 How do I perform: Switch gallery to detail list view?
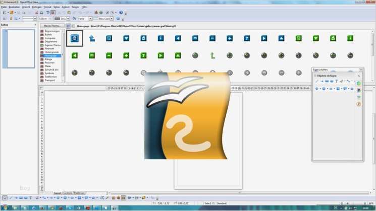pos(73,26)
